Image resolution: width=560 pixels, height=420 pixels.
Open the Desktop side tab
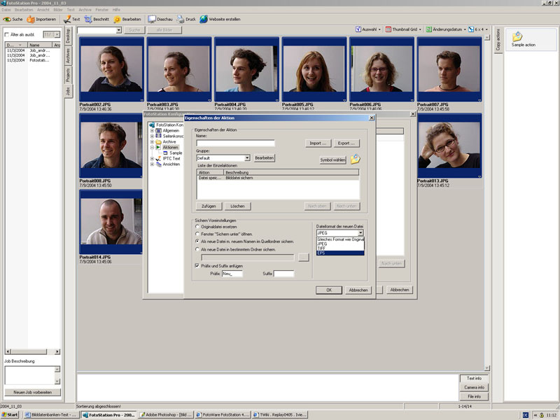[68, 36]
